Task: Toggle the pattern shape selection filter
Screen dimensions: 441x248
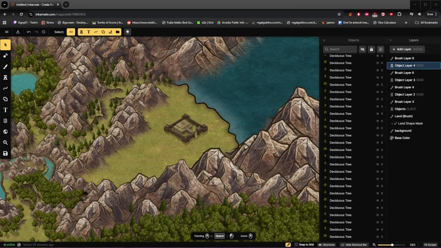Action: click(103, 32)
